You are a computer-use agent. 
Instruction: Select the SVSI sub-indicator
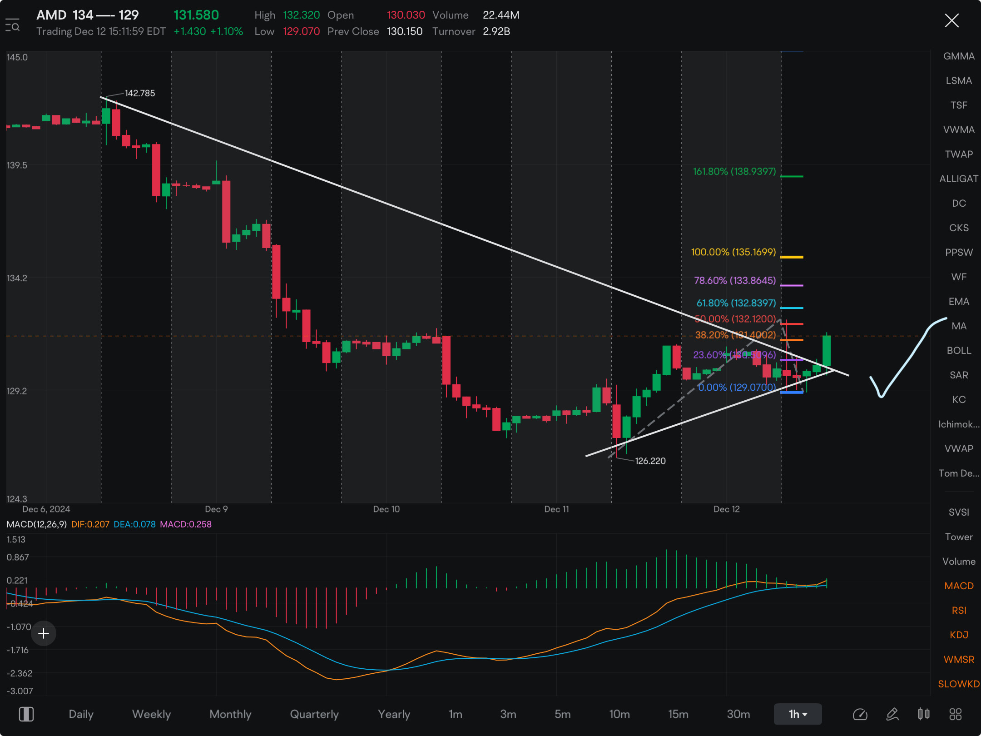click(959, 512)
